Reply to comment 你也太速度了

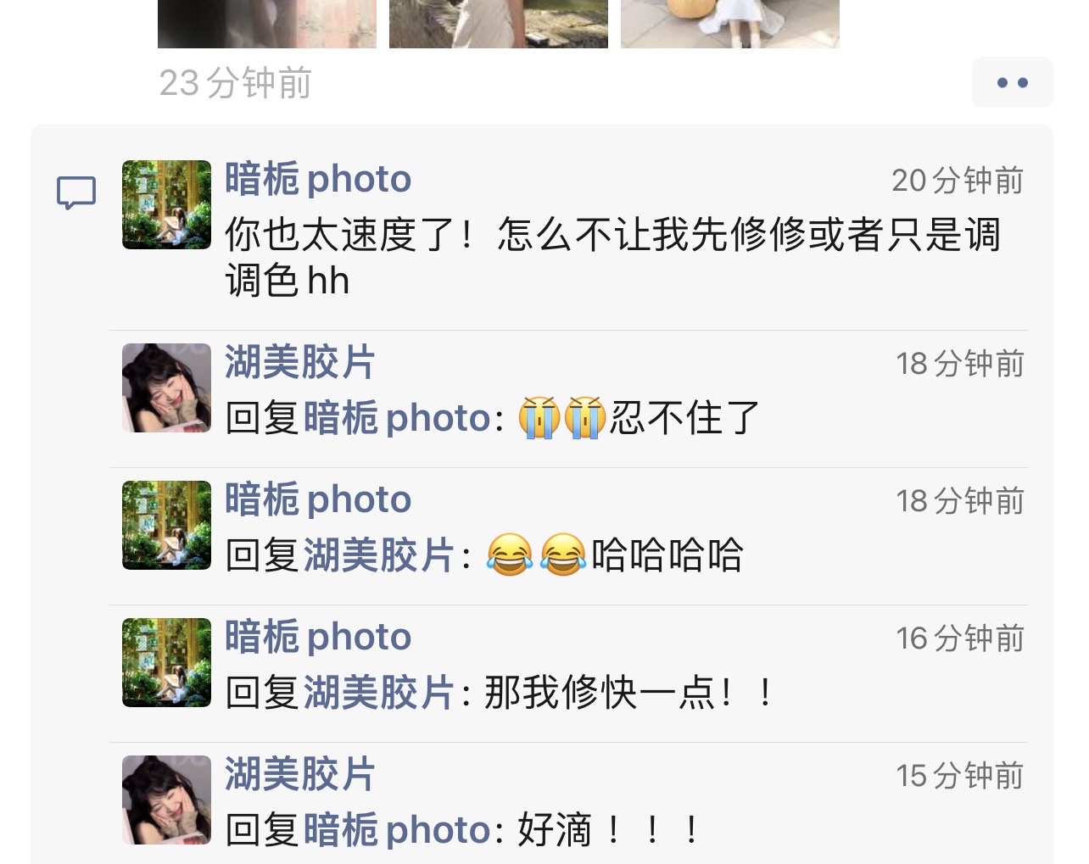click(x=612, y=257)
